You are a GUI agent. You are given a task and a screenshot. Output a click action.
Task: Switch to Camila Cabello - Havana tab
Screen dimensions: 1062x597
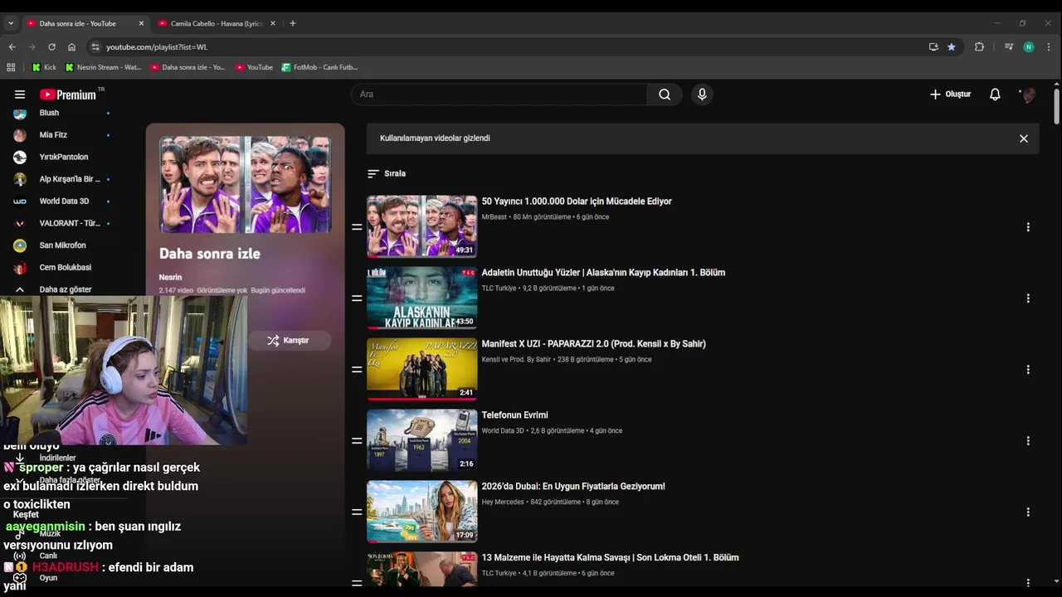click(x=216, y=23)
